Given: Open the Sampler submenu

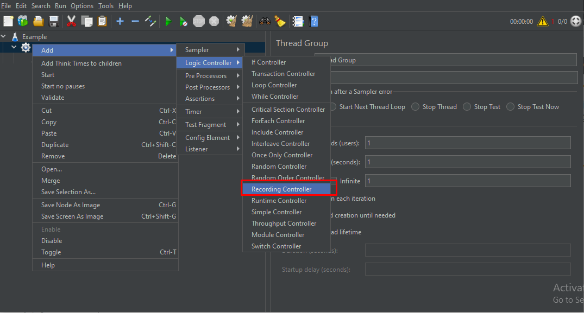Looking at the screenshot, I should pyautogui.click(x=210, y=50).
